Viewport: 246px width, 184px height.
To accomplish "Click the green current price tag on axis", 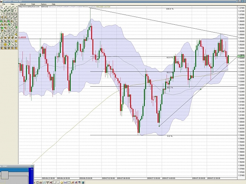I will 241,56.
